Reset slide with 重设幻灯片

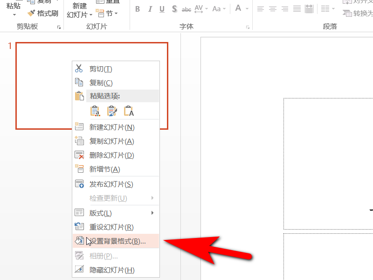click(111, 227)
